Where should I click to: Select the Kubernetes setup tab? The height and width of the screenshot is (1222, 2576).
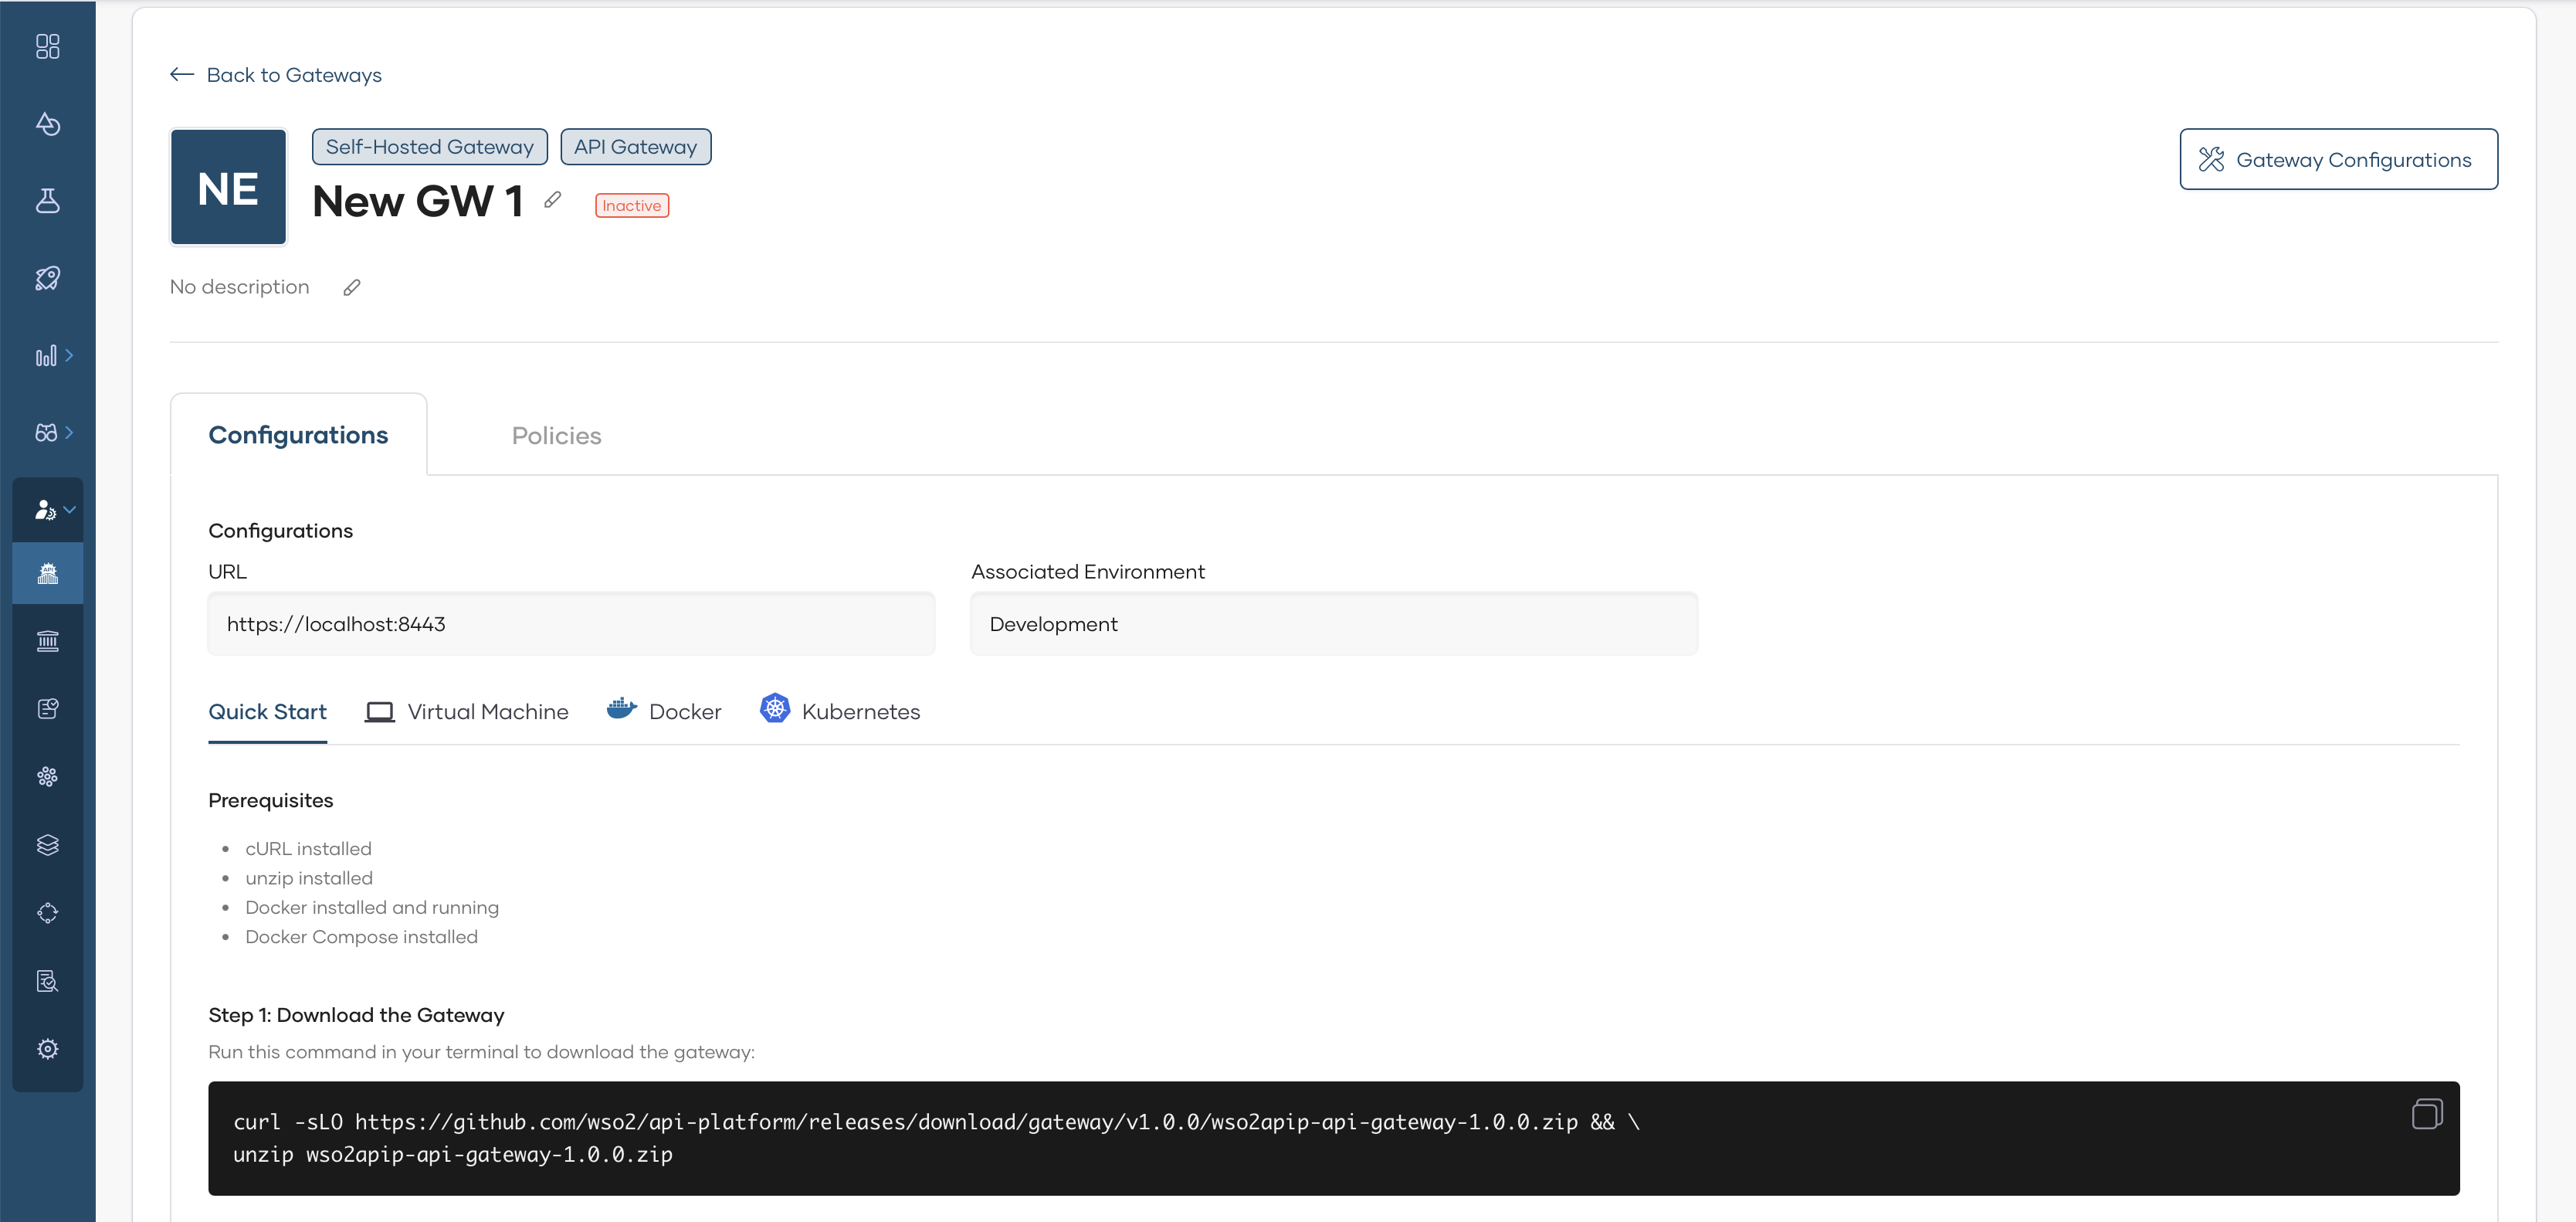840,711
